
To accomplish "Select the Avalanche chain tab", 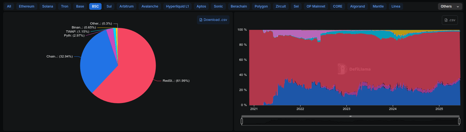I will tap(150, 6).
